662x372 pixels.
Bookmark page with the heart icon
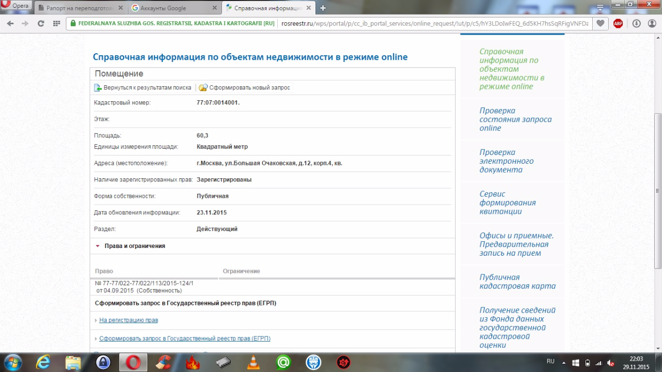pyautogui.click(x=600, y=23)
